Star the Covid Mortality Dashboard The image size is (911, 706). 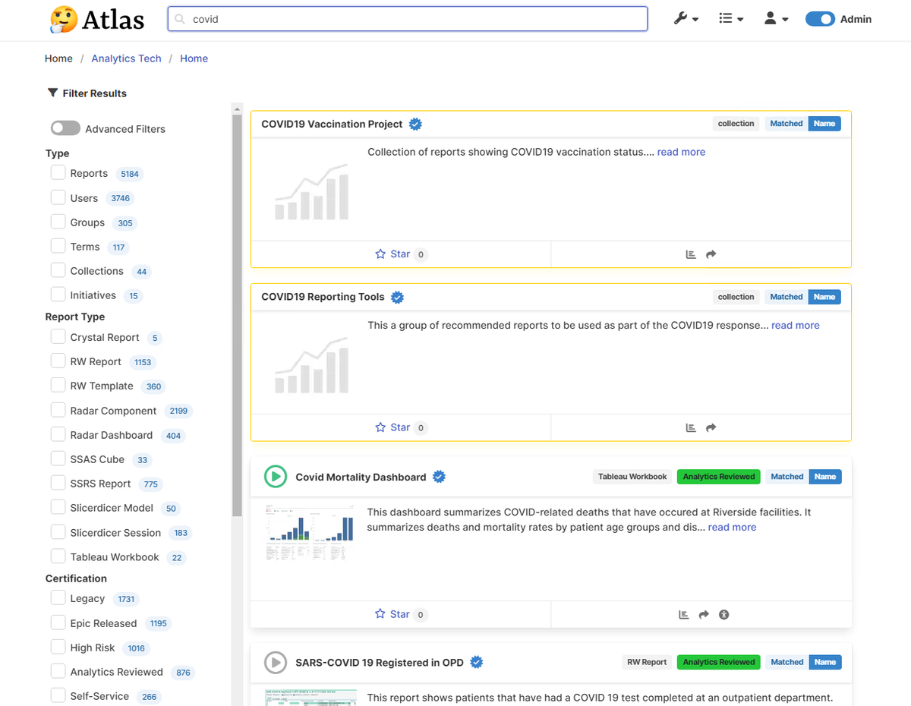pyautogui.click(x=392, y=614)
